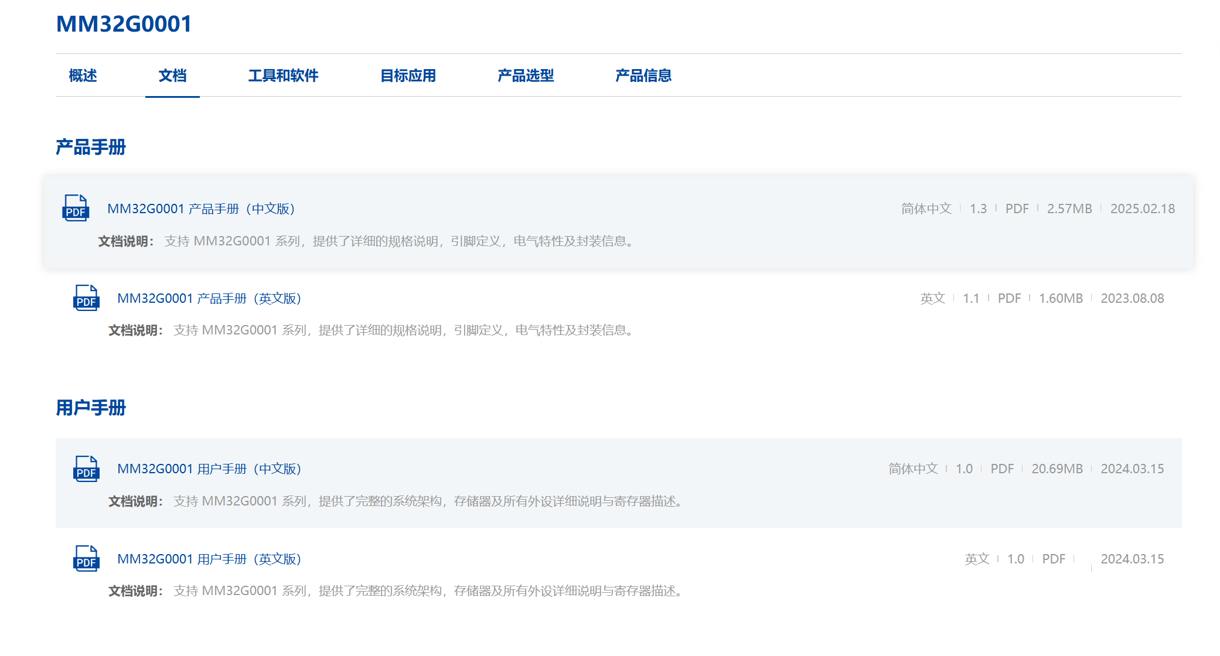Click PDF icon for English user manual
Viewport: 1220px width, 656px height.
tap(86, 558)
